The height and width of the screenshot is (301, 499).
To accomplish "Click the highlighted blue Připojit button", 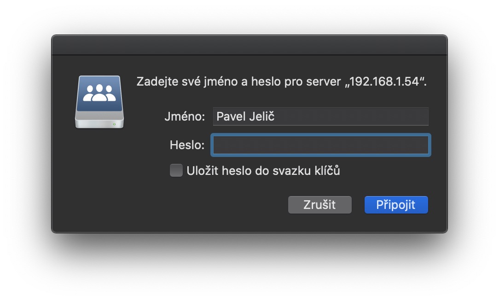I will (x=396, y=204).
